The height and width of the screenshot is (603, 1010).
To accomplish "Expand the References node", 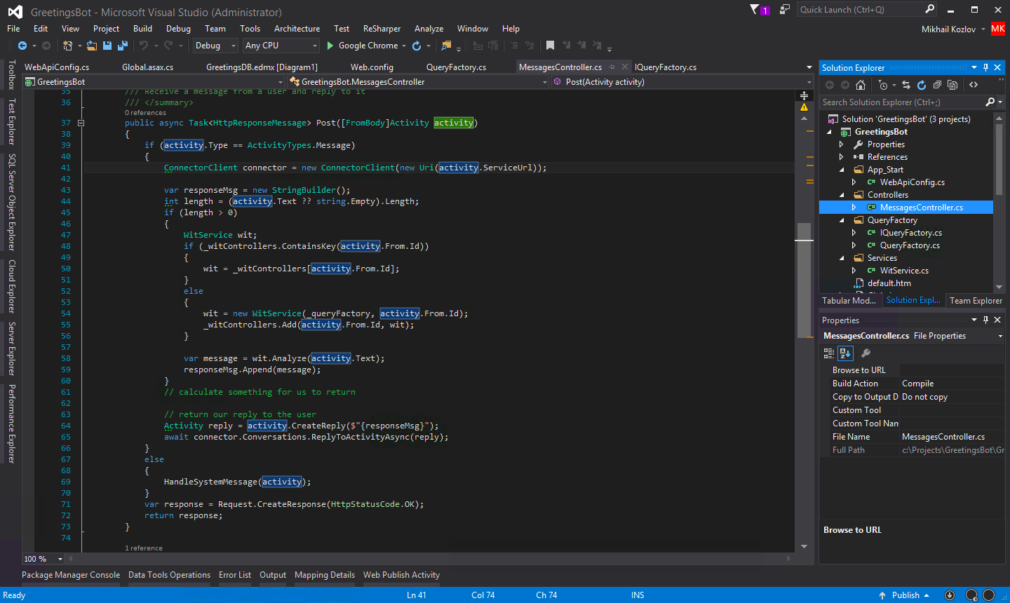I will coord(842,157).
